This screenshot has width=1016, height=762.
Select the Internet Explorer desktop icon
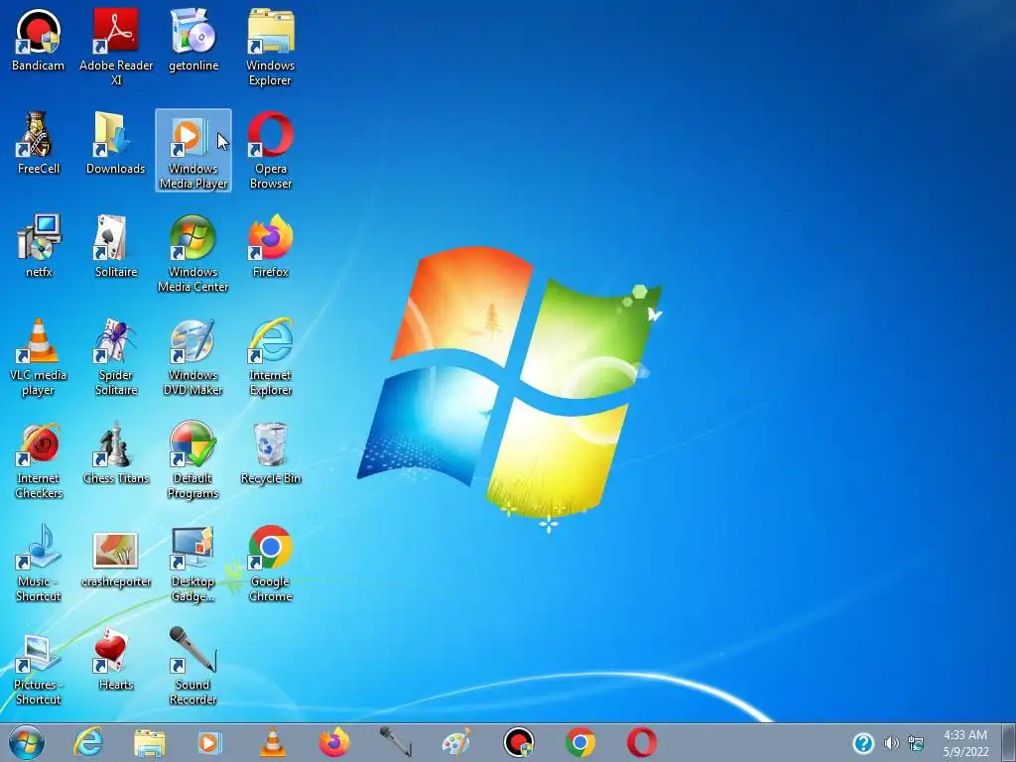pyautogui.click(x=270, y=356)
